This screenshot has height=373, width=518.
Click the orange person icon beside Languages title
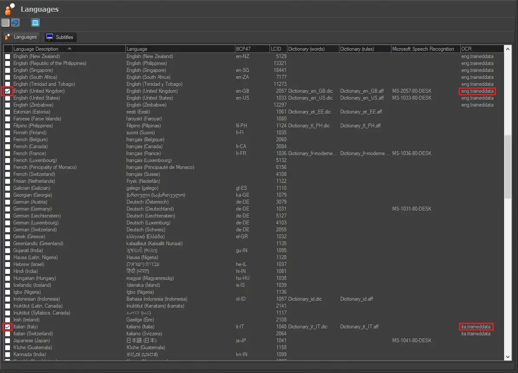pos(10,9)
